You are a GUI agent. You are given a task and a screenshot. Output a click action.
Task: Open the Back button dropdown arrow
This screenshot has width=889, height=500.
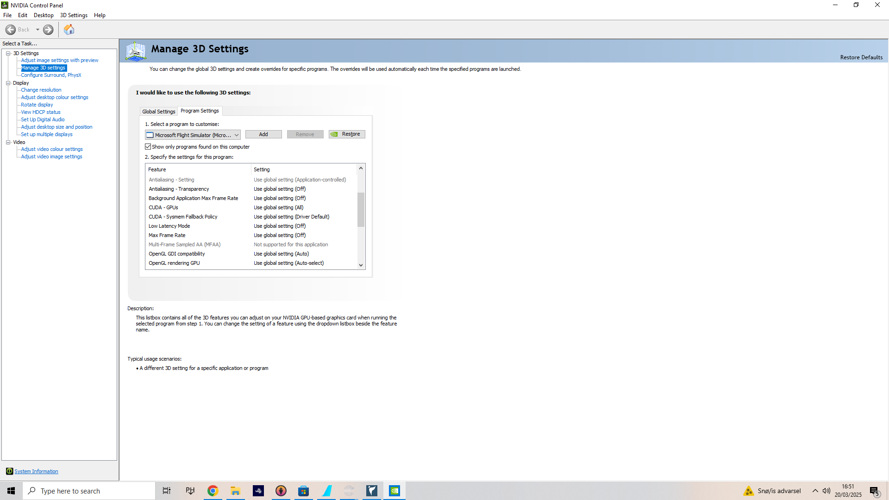click(38, 29)
